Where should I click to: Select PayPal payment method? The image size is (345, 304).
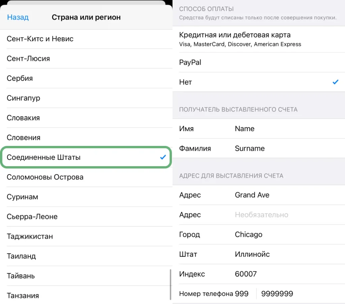(x=190, y=62)
